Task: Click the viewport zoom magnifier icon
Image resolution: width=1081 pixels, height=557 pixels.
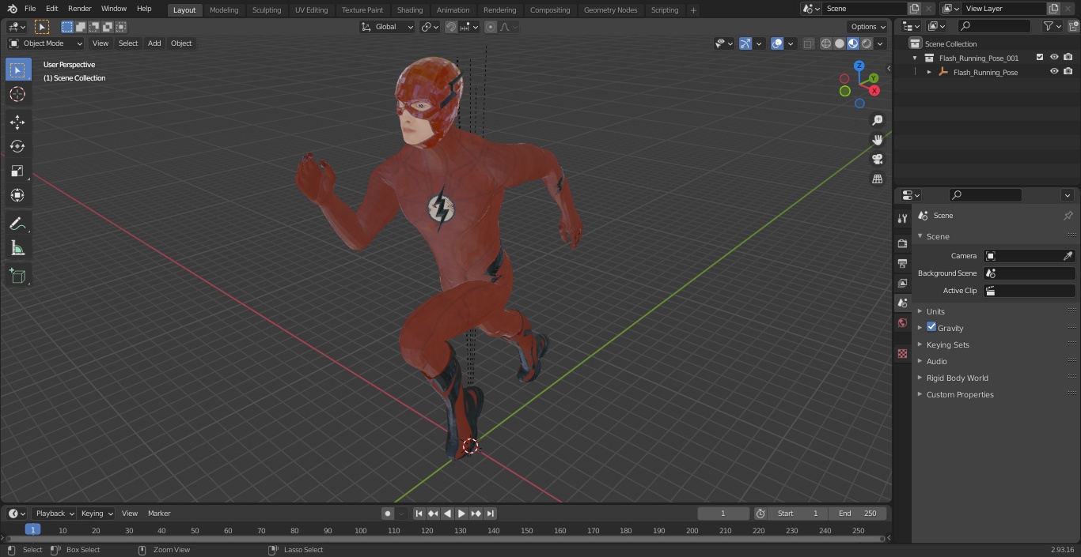Action: tap(877, 120)
